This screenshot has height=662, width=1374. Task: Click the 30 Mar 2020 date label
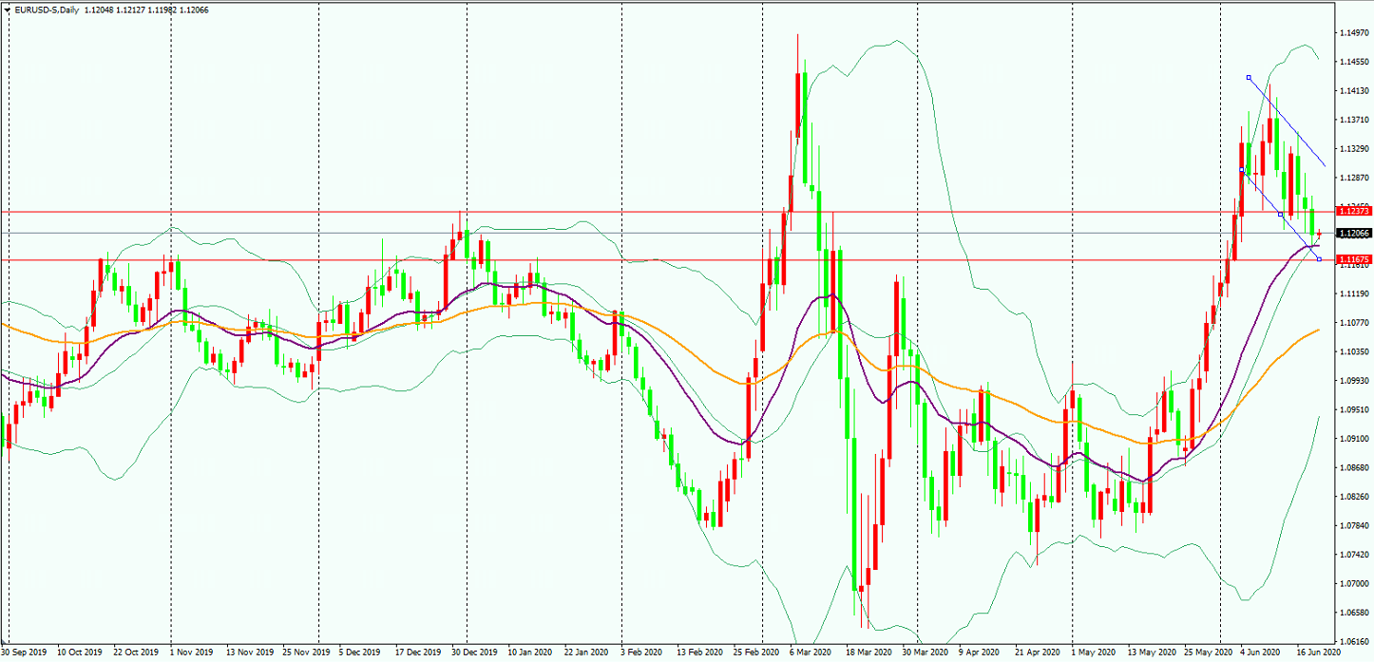pos(925,653)
